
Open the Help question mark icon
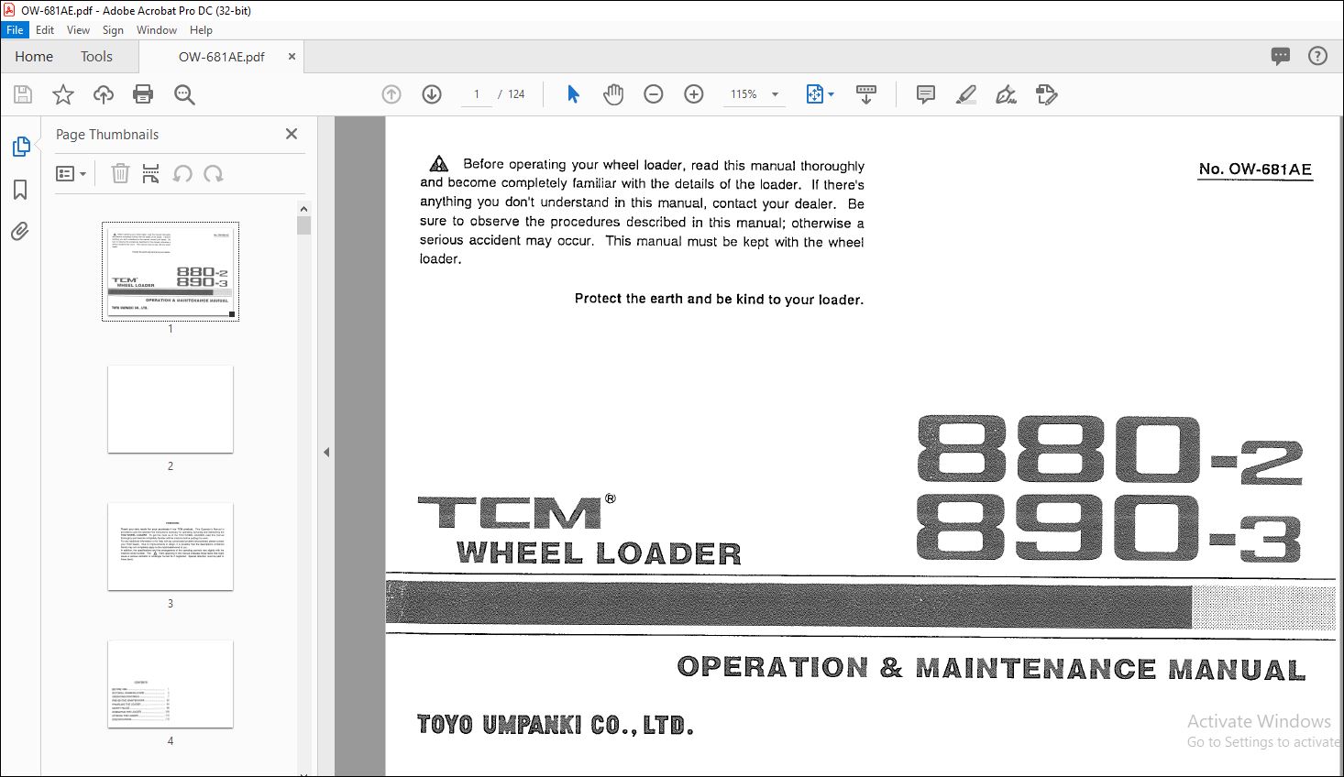pyautogui.click(x=1317, y=56)
